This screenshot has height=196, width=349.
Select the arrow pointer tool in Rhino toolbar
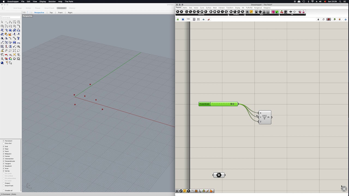pos(2,22)
